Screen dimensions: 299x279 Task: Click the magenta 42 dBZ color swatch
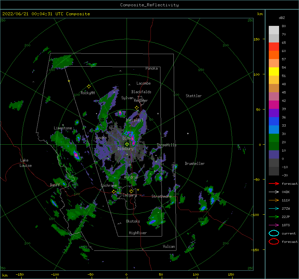[274, 105]
